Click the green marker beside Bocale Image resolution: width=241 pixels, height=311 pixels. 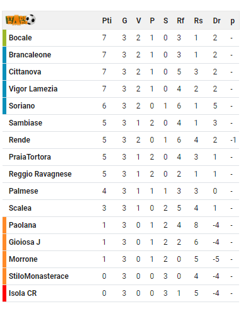(x=4, y=38)
